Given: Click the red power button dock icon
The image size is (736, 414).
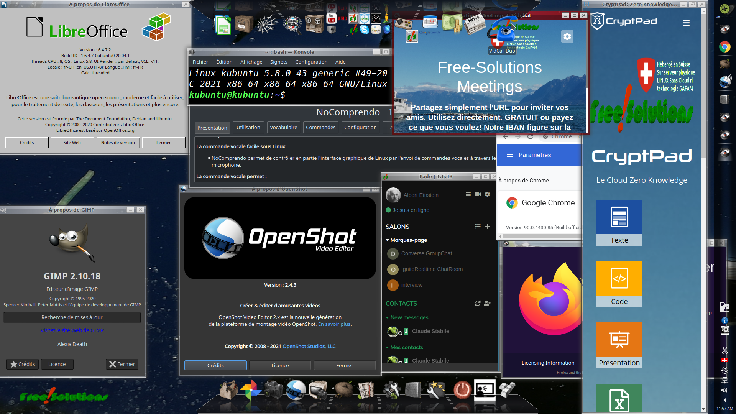Looking at the screenshot, I should [x=462, y=390].
